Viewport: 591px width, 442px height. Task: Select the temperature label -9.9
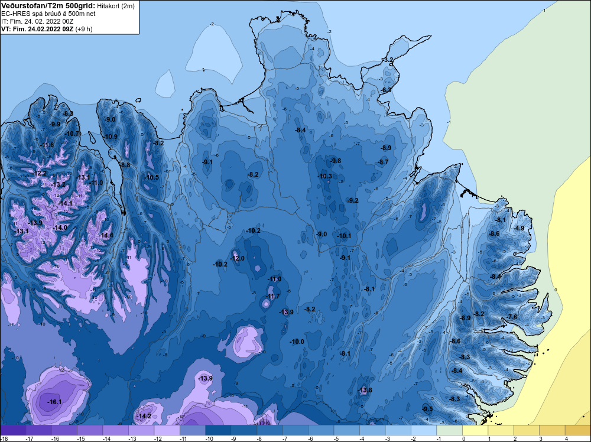coord(55,124)
